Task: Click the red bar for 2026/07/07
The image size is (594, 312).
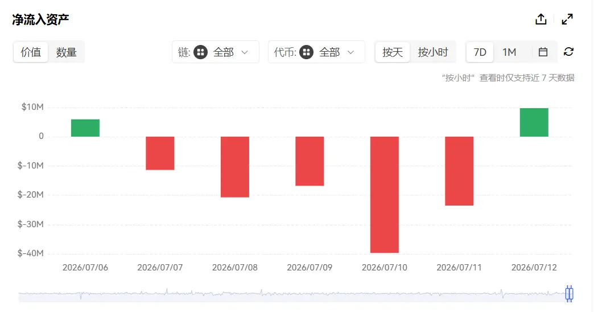Action: pos(160,153)
